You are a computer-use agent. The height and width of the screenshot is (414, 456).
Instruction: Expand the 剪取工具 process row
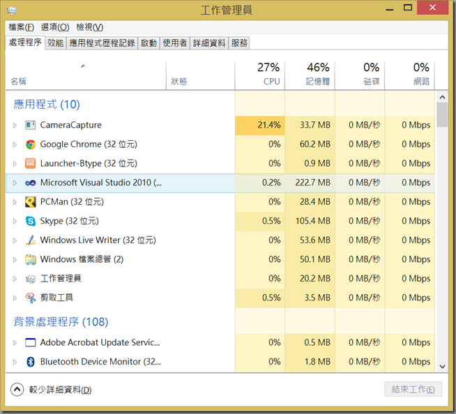[x=15, y=298]
